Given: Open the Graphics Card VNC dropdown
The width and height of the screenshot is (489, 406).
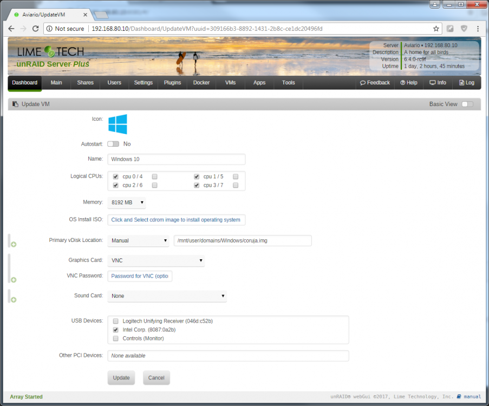Looking at the screenshot, I should (x=156, y=260).
